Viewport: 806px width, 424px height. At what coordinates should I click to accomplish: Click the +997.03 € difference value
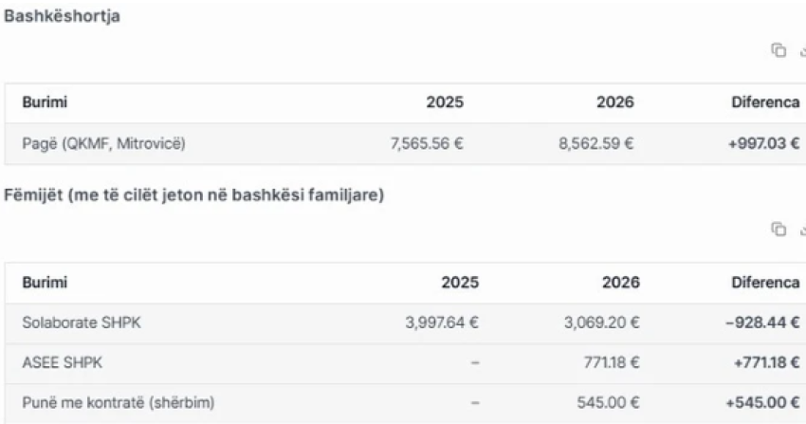761,144
